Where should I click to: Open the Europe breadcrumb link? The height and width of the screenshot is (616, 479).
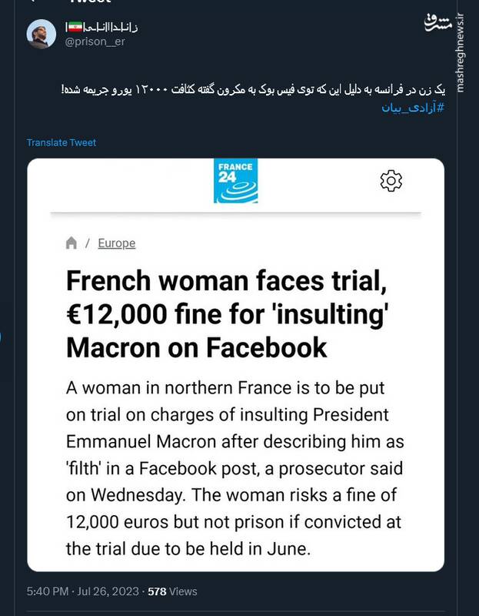pos(117,243)
